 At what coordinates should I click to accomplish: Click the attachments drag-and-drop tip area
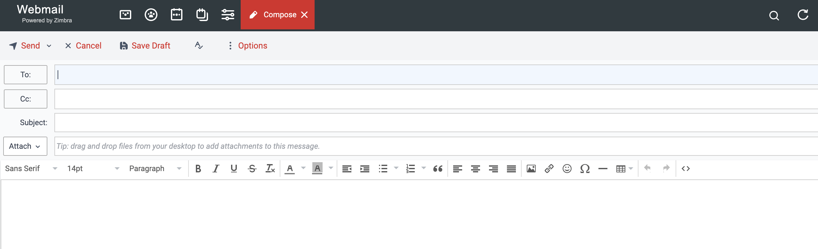tap(436, 146)
